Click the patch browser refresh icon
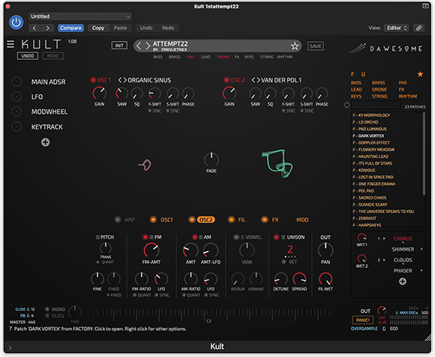435x357 pixels. (346, 106)
